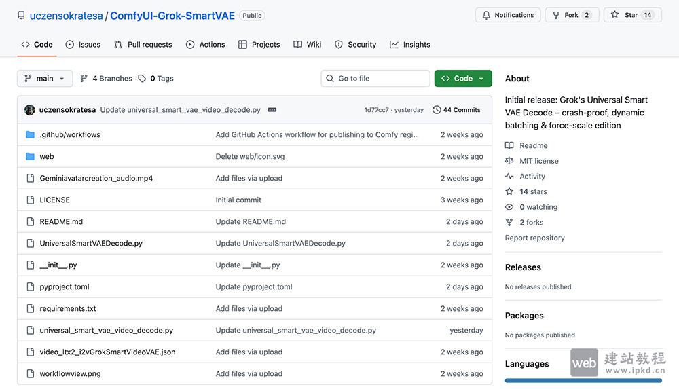Click the repository book icon beside owner name

click(x=21, y=16)
